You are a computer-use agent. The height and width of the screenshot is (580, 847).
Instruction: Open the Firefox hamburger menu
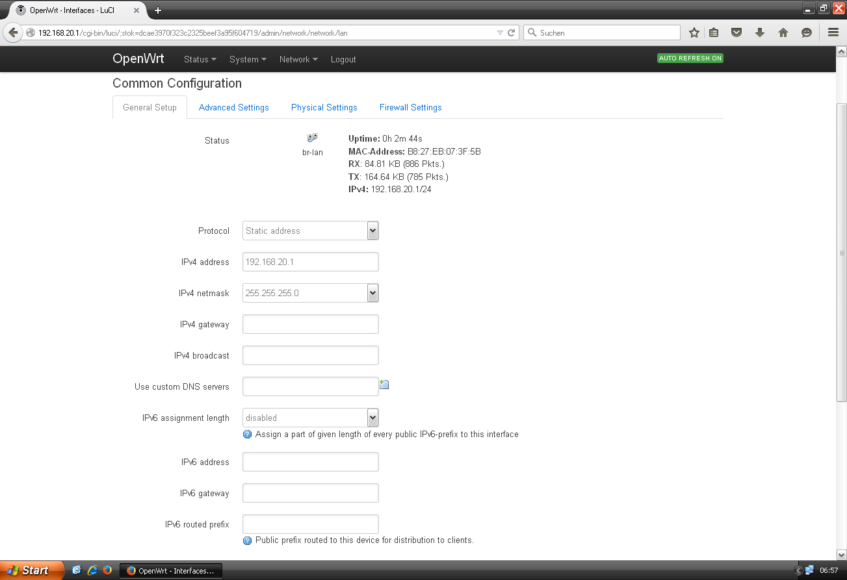(x=833, y=32)
